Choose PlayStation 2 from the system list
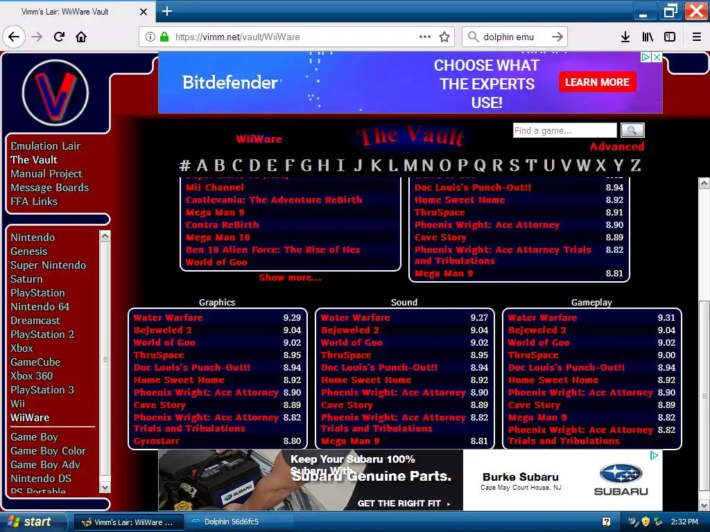This screenshot has width=710, height=532. pyautogui.click(x=42, y=335)
